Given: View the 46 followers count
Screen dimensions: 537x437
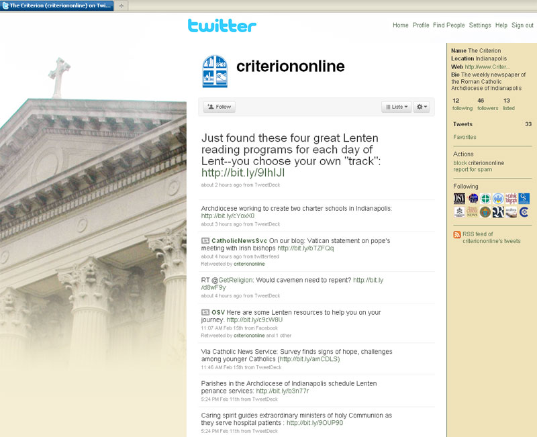Looking at the screenshot, I should tap(488, 104).
